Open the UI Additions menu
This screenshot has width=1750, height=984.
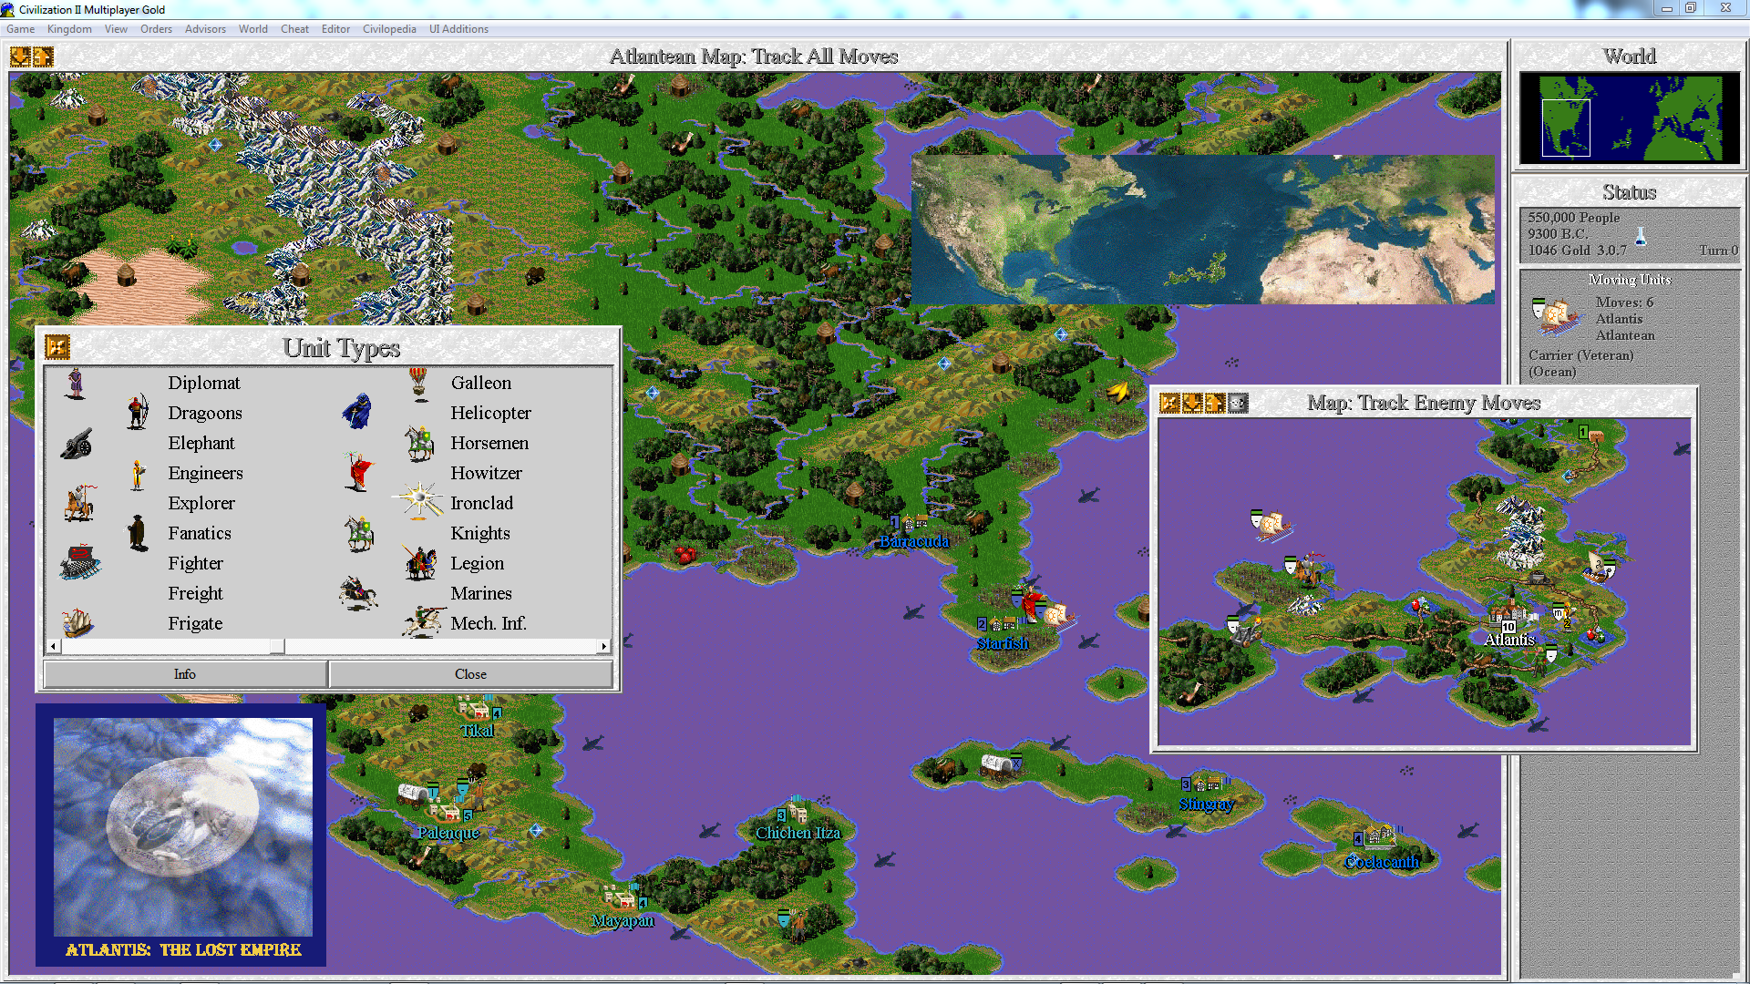[x=458, y=29]
